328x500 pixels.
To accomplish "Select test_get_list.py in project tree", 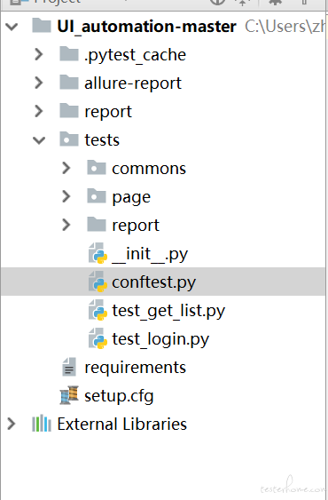I will point(168,311).
